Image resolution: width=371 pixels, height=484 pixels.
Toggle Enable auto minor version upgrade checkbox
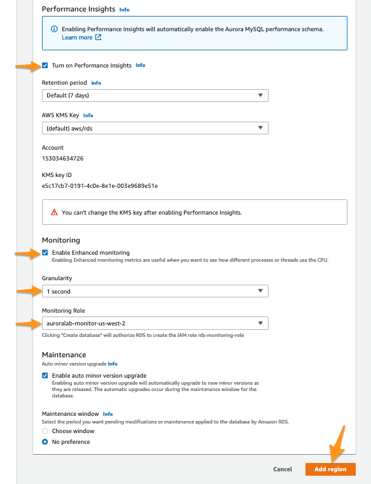45,376
